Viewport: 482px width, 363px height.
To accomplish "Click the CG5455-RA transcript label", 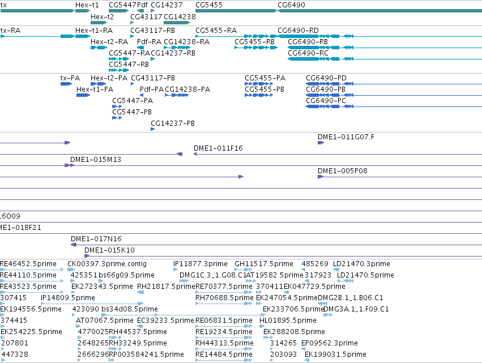I will pyautogui.click(x=216, y=31).
